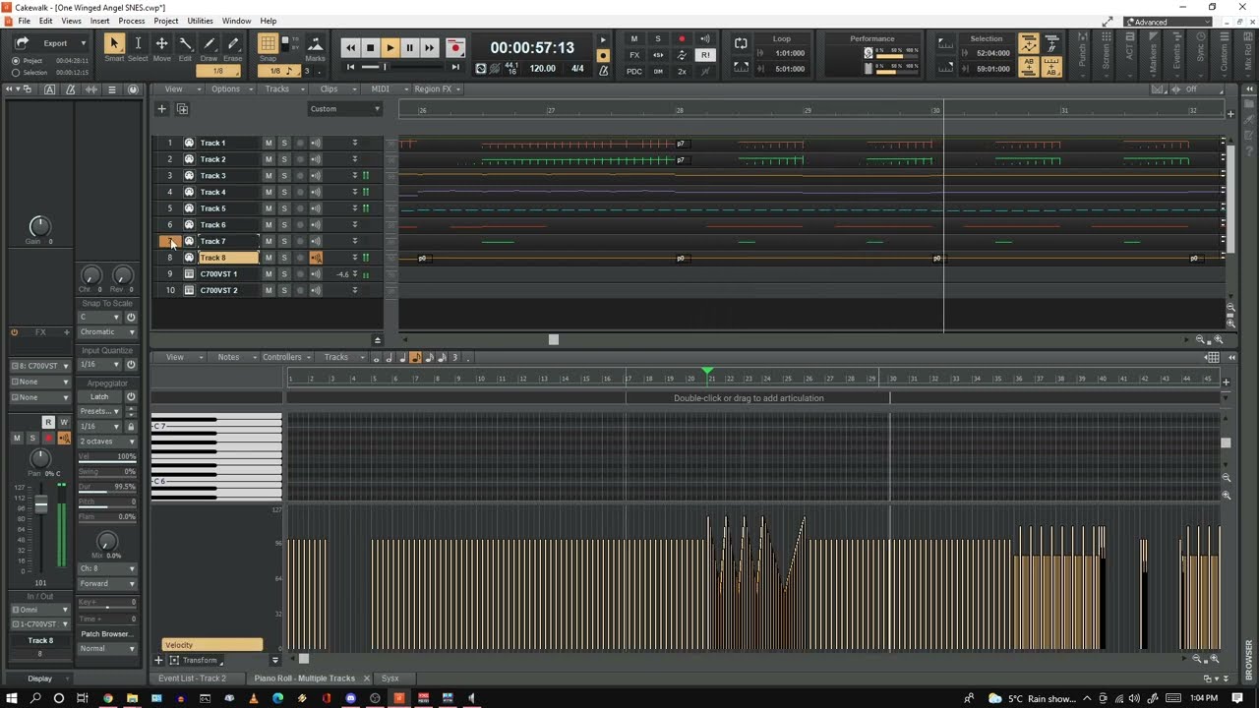Pick the Move tool

coord(161,43)
